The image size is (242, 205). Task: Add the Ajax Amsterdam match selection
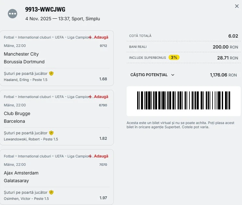[99, 156]
